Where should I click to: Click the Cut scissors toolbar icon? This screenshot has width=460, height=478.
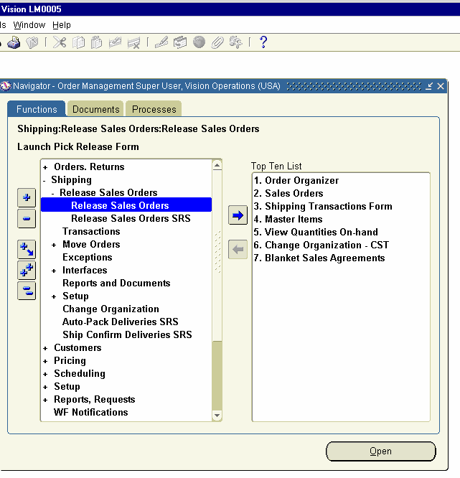pyautogui.click(x=60, y=42)
